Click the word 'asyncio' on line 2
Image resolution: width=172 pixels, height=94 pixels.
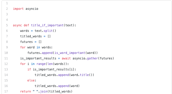coord(32,9)
